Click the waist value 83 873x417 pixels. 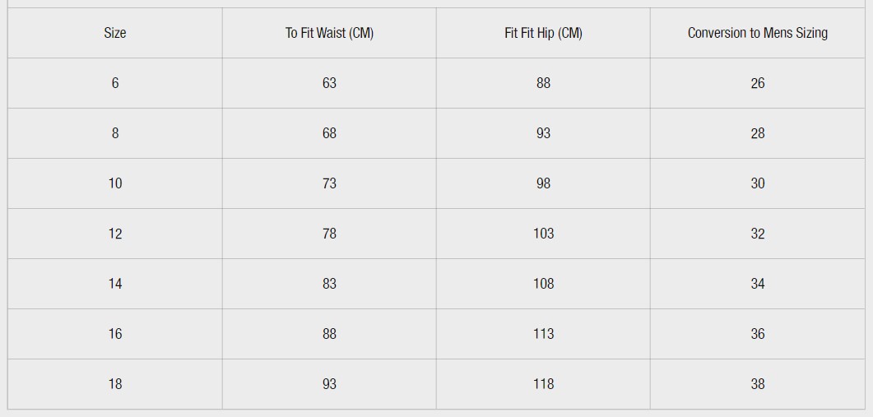tap(329, 284)
